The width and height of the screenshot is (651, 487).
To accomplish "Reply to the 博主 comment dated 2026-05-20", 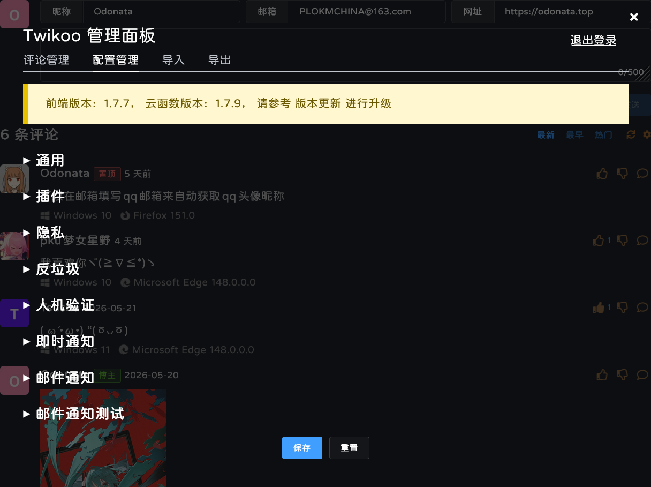I will point(642,374).
